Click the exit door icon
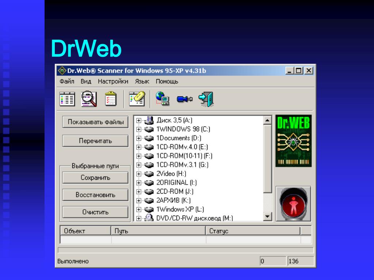Viewport: 374px width, 280px height. (206, 99)
